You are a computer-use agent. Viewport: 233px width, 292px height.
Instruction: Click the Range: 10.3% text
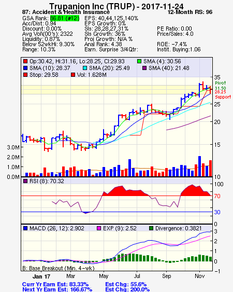tap(39, 50)
